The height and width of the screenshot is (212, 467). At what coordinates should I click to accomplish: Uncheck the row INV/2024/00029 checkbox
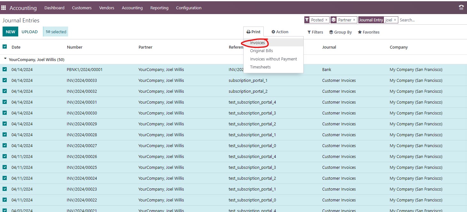coord(4,124)
